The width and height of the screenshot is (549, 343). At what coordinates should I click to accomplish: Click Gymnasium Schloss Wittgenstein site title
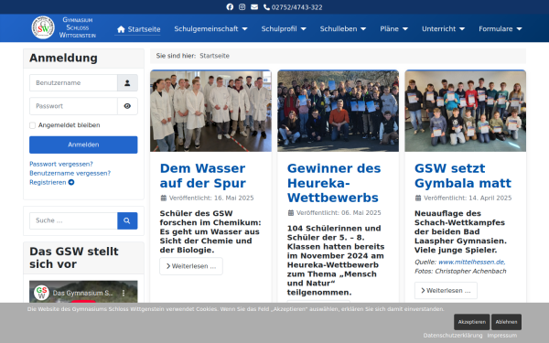tap(78, 27)
